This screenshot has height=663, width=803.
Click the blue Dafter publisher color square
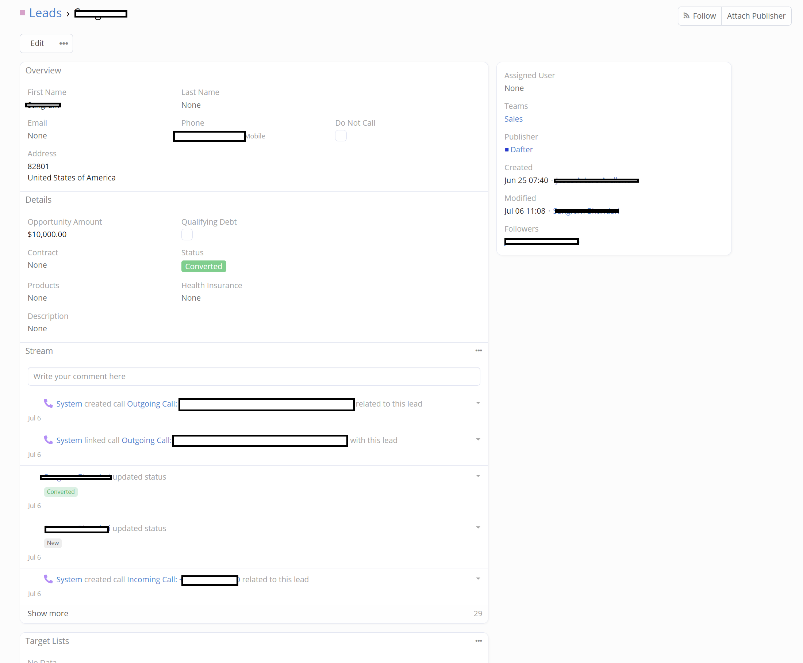point(507,150)
